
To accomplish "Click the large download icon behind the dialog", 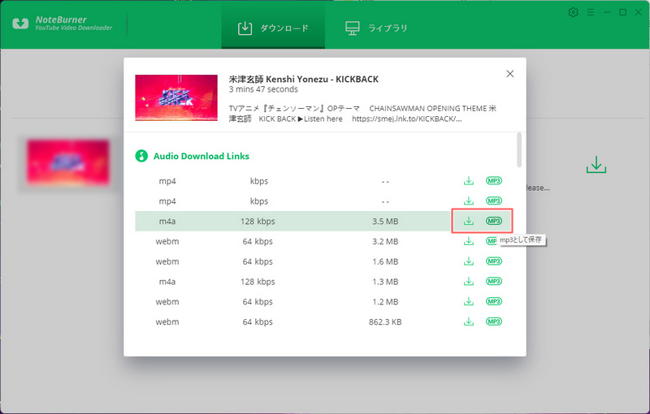I will tap(596, 165).
